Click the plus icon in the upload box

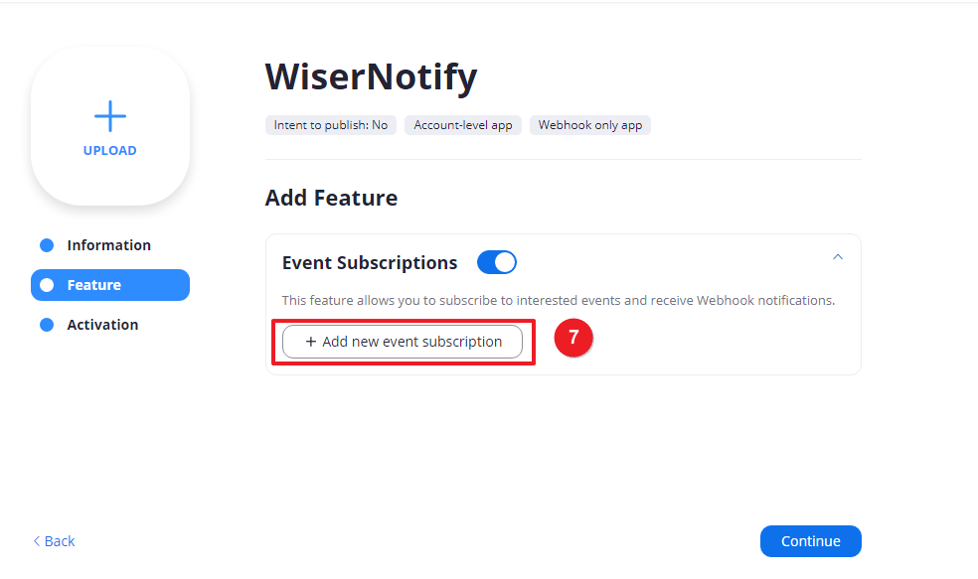click(x=110, y=116)
